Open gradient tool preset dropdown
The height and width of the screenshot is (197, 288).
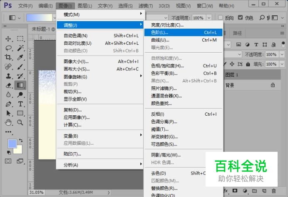(x=19, y=18)
